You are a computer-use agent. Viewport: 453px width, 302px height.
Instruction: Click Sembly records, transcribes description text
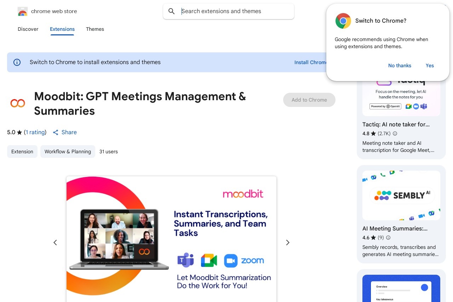pyautogui.click(x=400, y=251)
